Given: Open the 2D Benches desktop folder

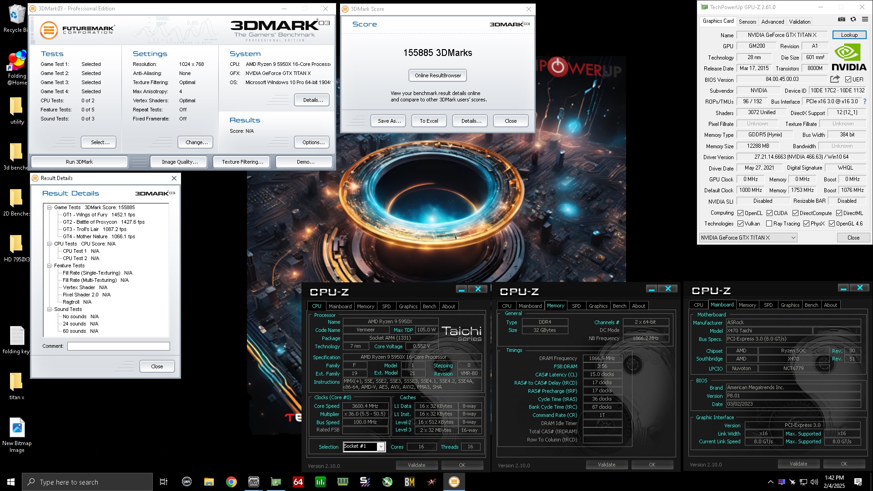Looking at the screenshot, I should pos(15,202).
